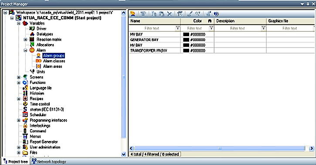Image resolution: width=316 pixels, height=165 pixels.
Task: Select the HV BAY alarm group row
Action: [221, 45]
